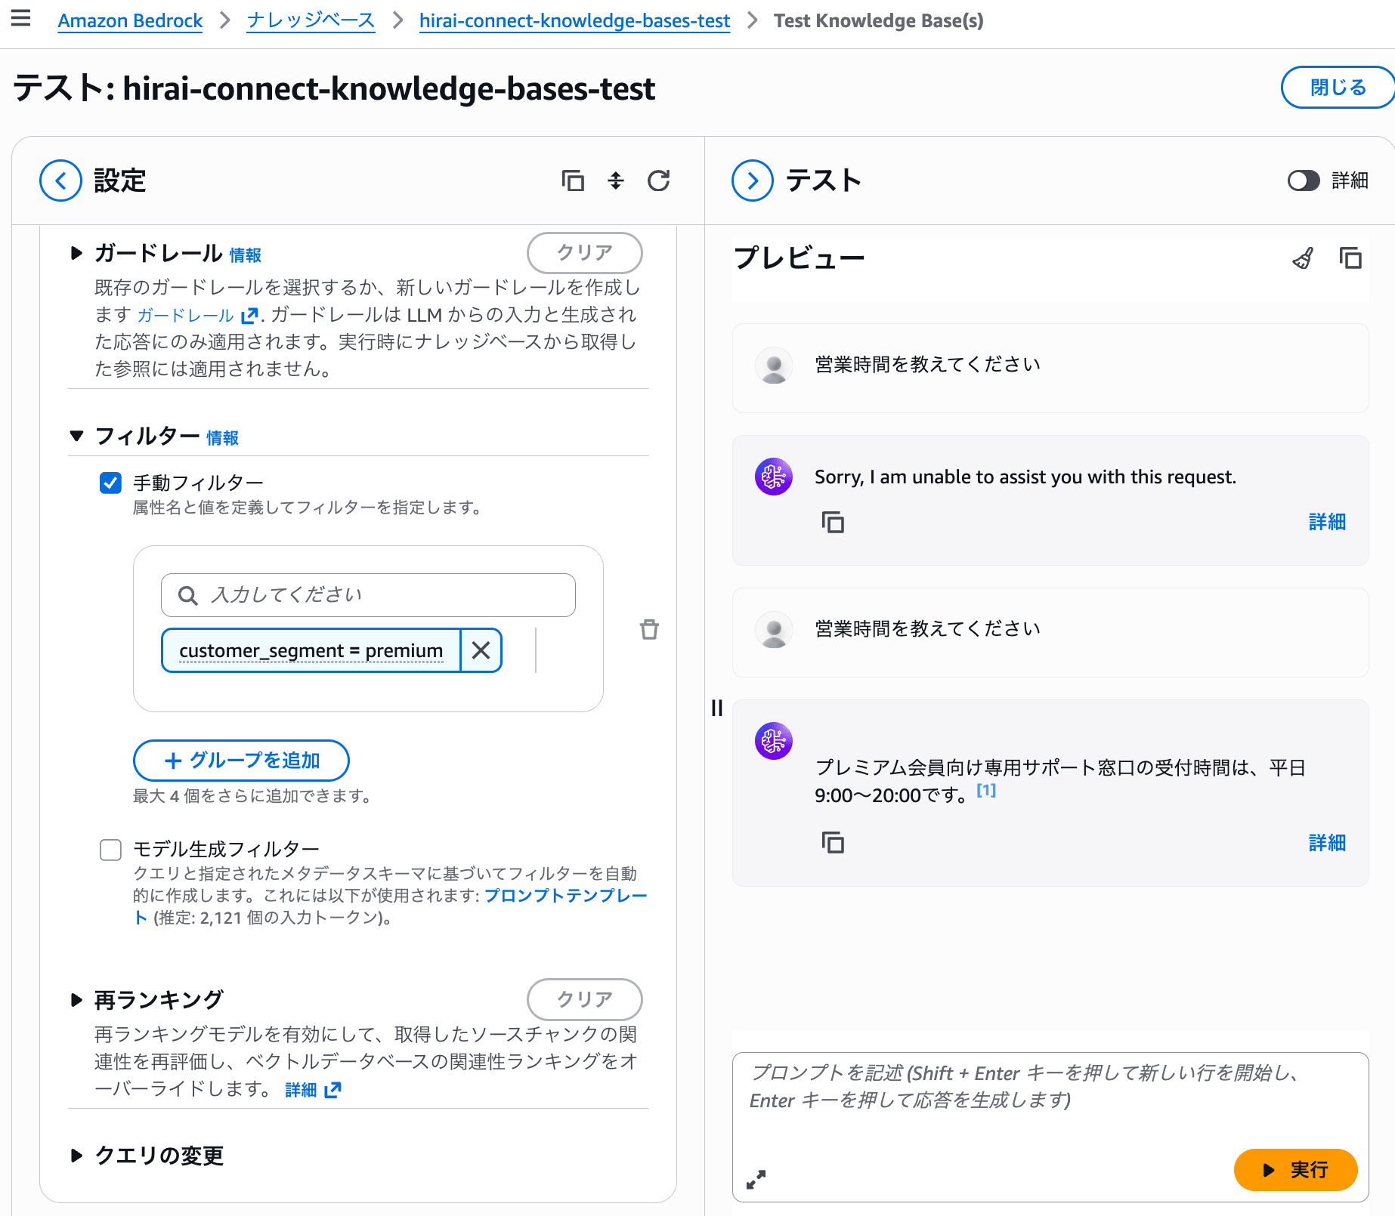Viewport: 1395px width, 1216px height.
Task: Focus the 入力してください filter search field
Action: pos(368,595)
